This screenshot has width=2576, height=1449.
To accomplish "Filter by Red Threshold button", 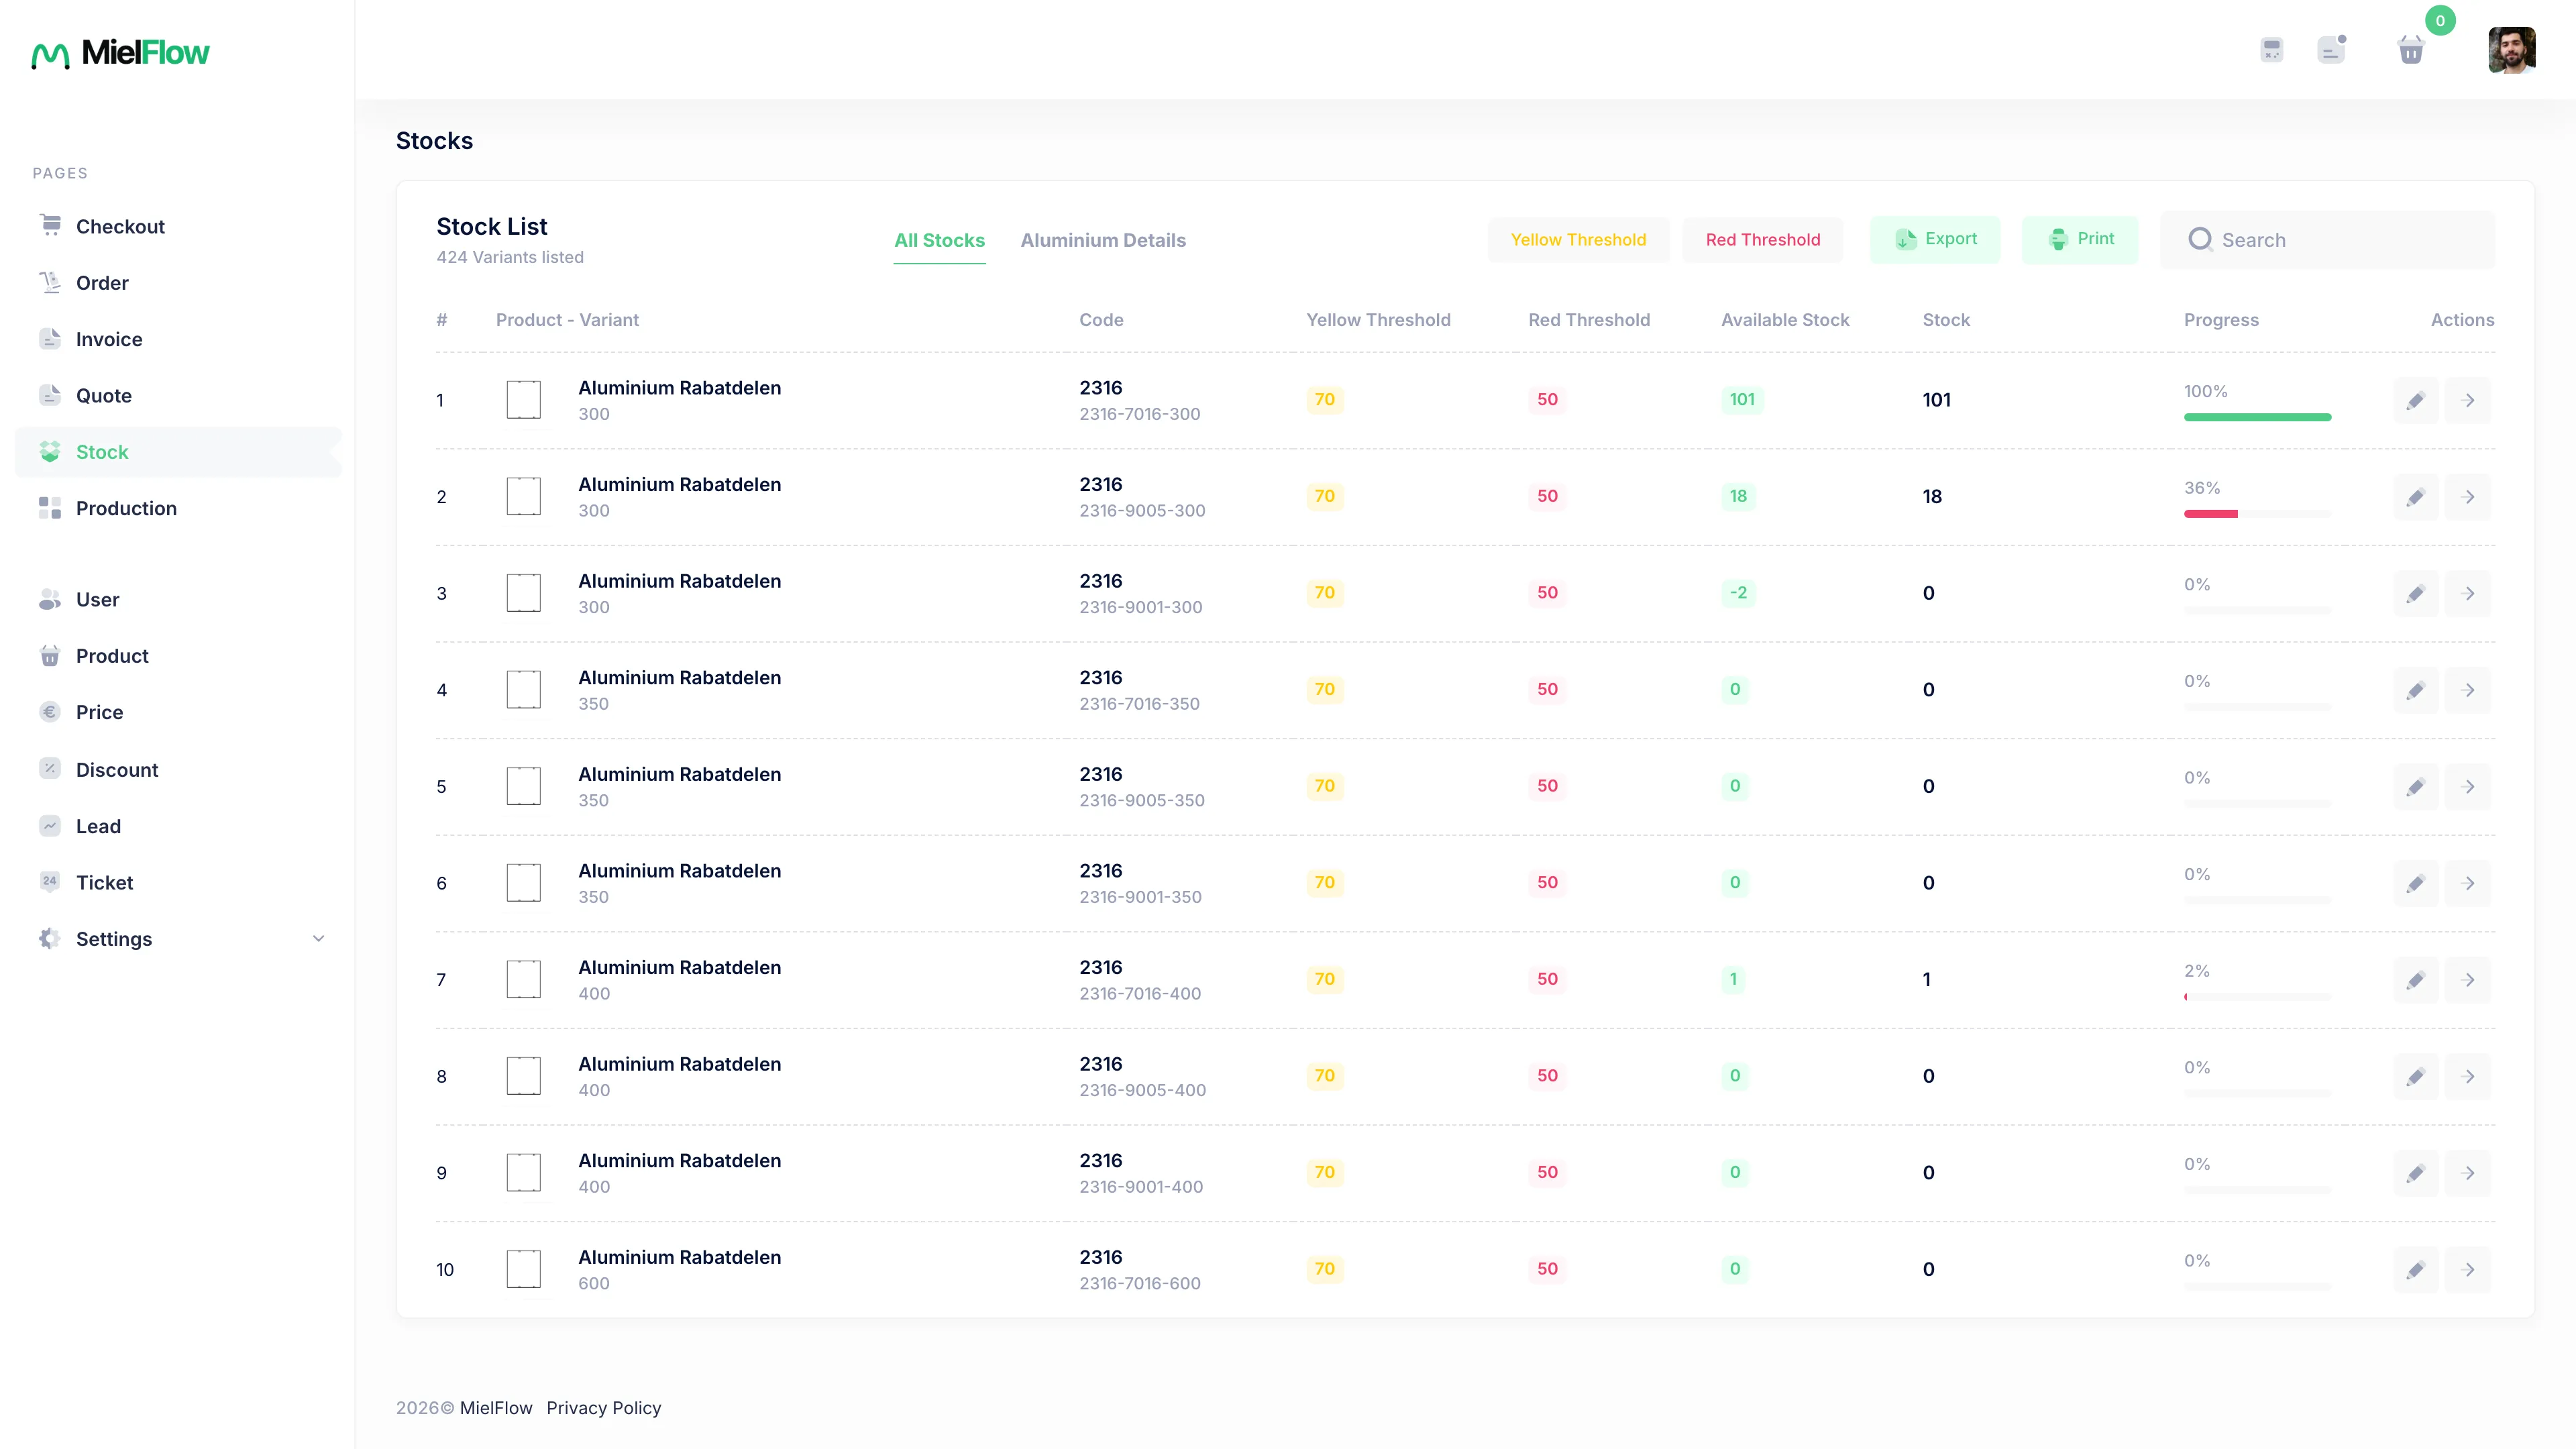I will pos(1763,240).
